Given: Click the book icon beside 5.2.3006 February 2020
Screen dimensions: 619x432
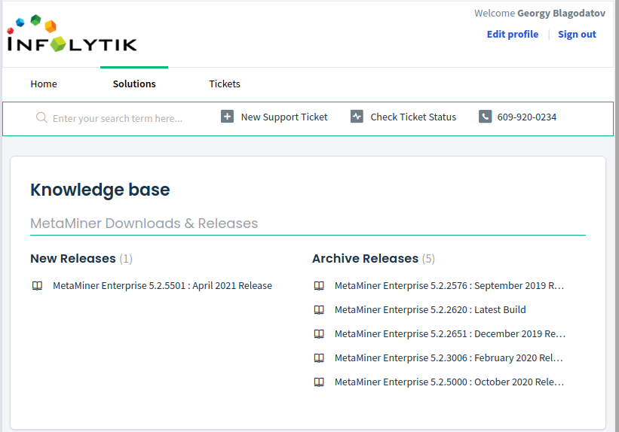Looking at the screenshot, I should 319,358.
